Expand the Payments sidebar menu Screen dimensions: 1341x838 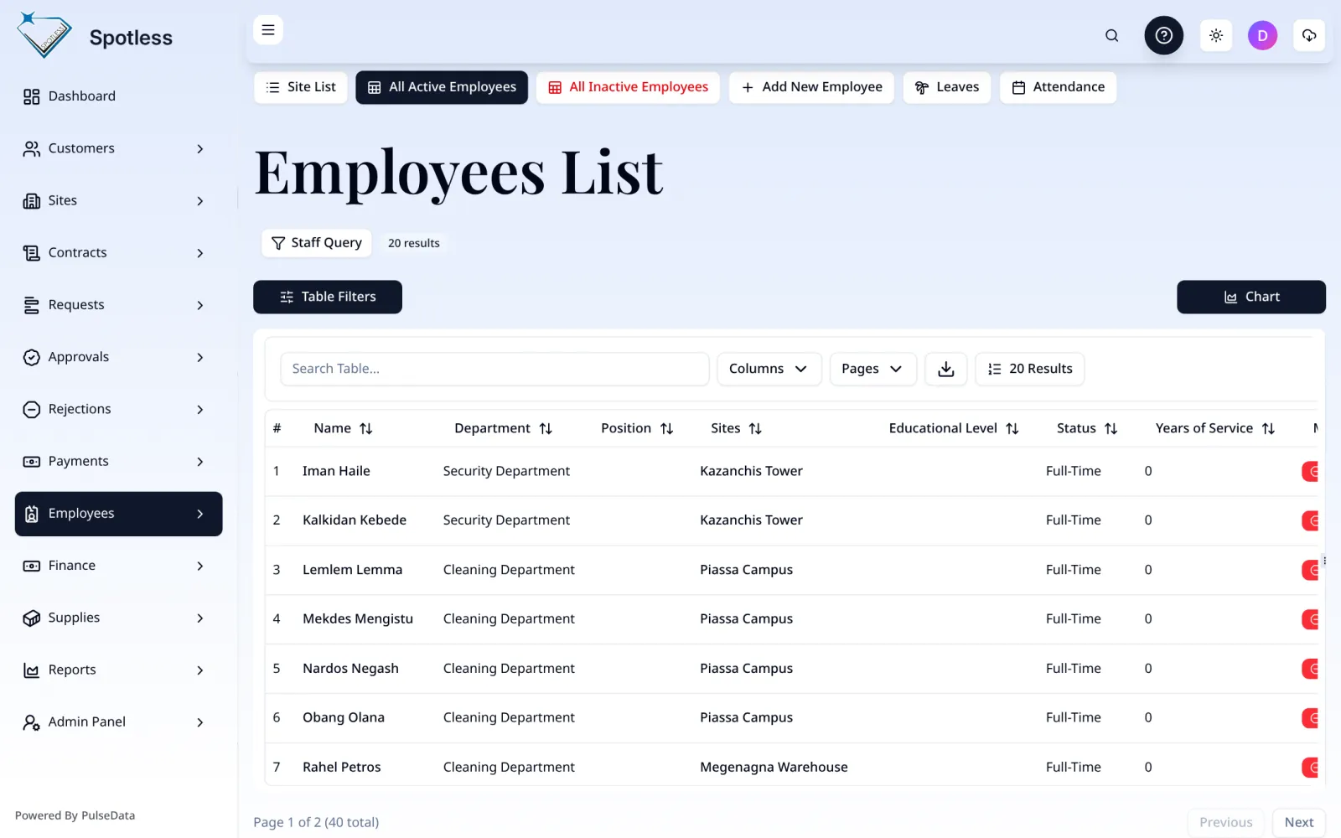coord(118,461)
